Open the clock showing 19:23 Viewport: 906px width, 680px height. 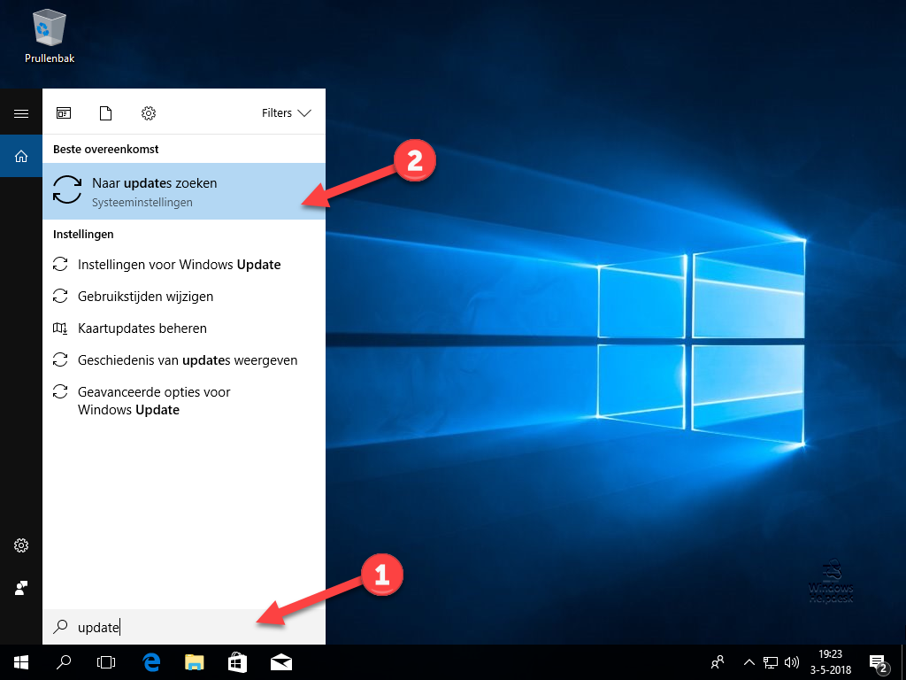click(x=830, y=662)
